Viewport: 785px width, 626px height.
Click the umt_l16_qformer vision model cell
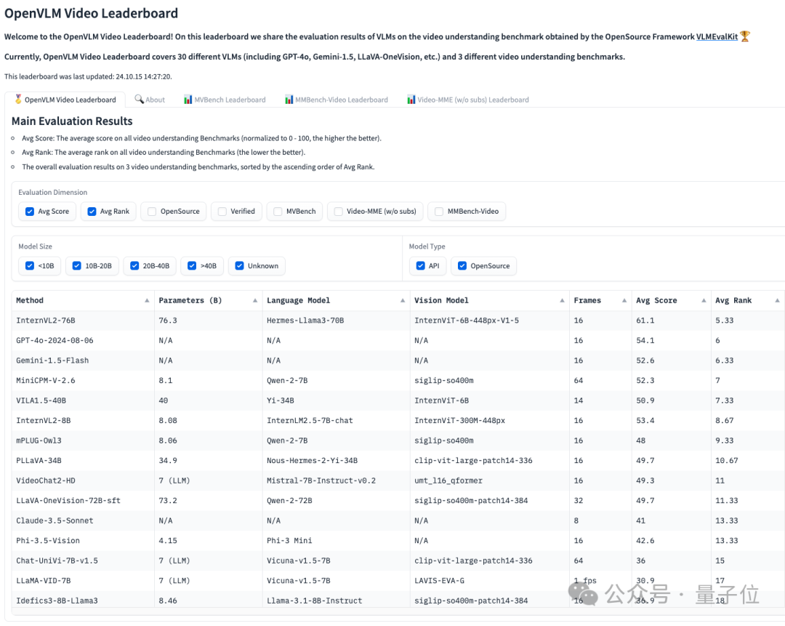(x=489, y=481)
